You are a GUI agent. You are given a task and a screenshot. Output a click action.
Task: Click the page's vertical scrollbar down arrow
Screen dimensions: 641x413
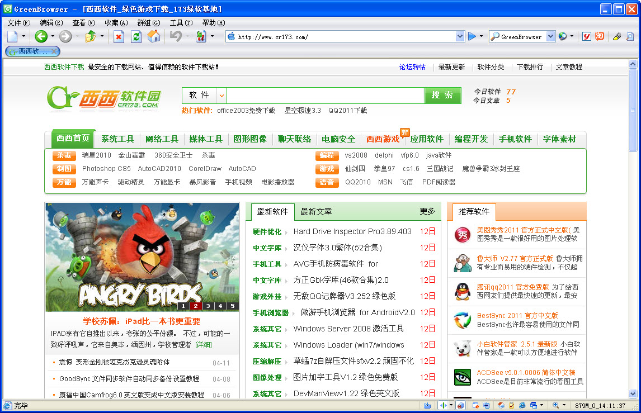633,393
